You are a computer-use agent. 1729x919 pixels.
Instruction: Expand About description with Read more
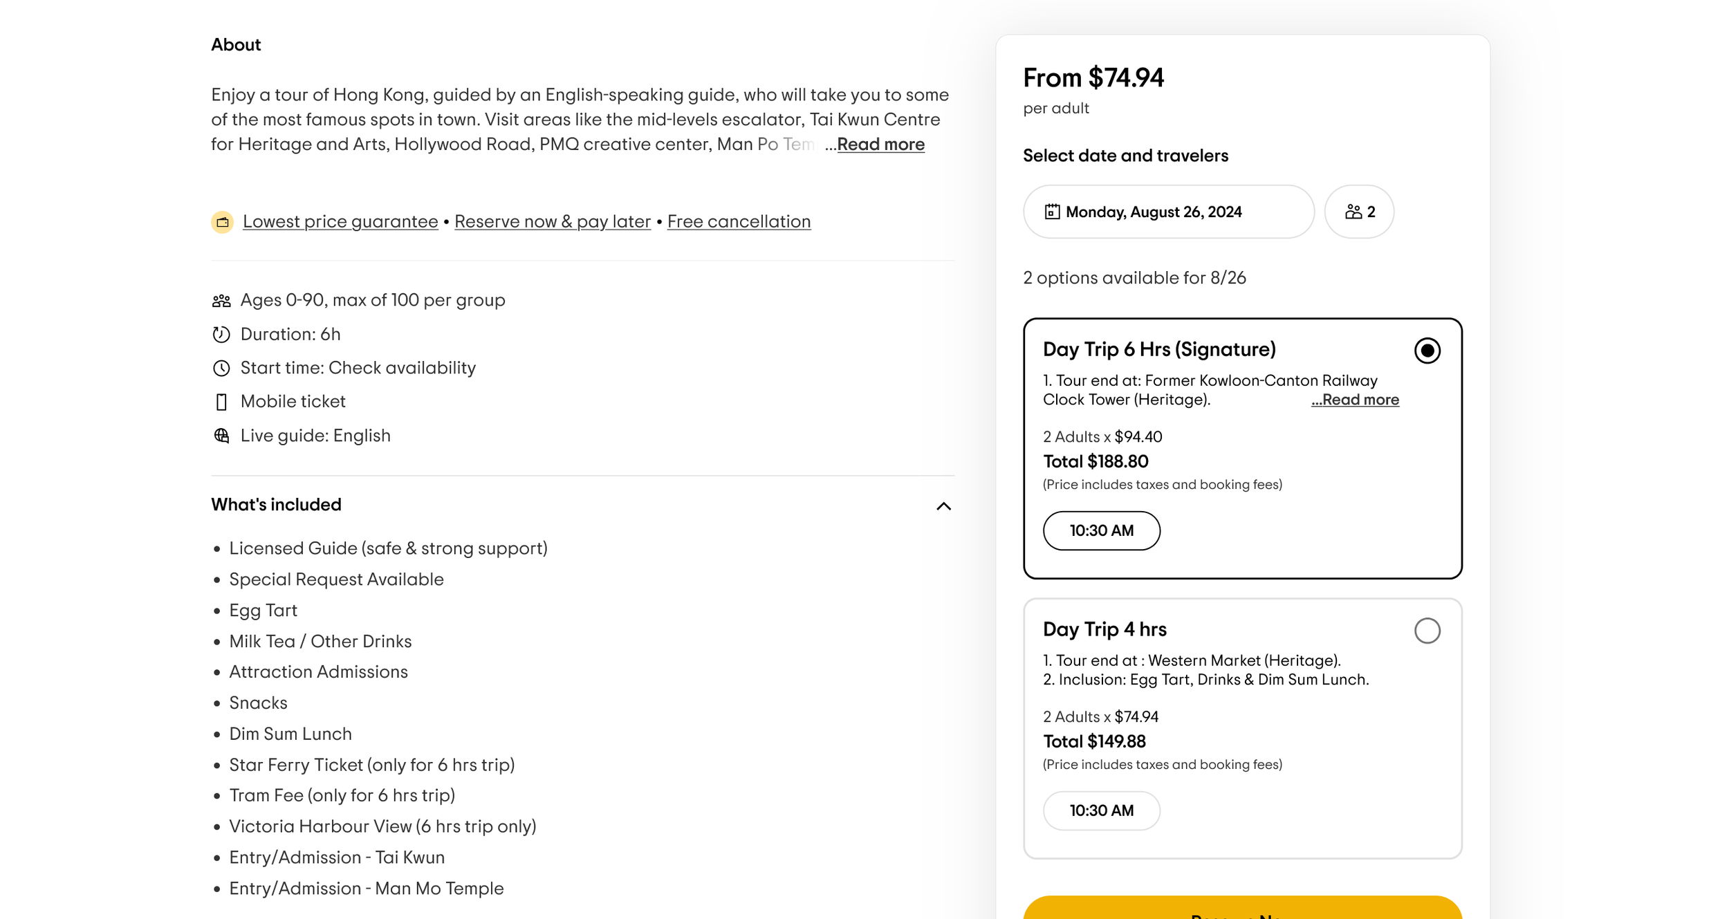click(x=880, y=145)
